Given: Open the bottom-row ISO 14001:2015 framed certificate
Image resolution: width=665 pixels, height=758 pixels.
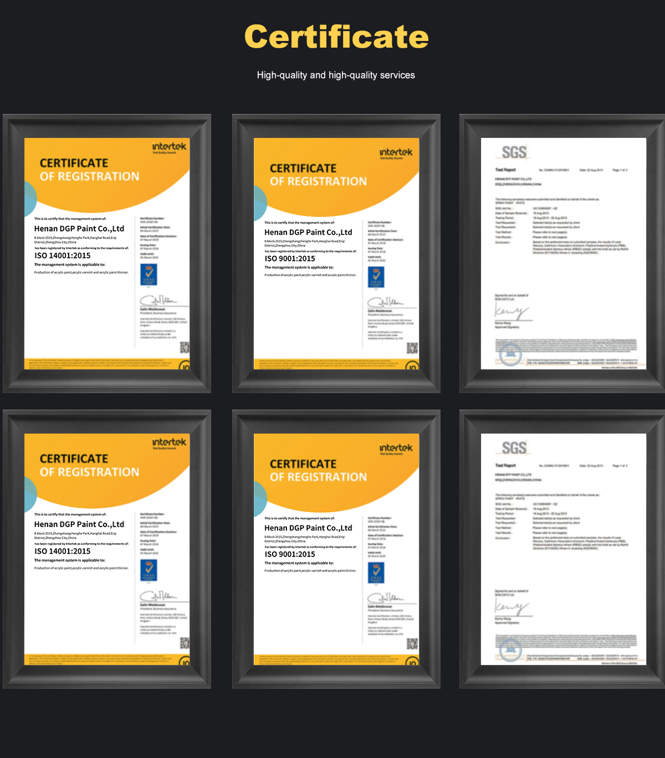Looking at the screenshot, I should 107,549.
